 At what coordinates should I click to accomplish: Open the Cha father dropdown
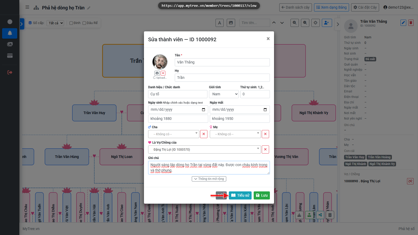click(x=174, y=134)
